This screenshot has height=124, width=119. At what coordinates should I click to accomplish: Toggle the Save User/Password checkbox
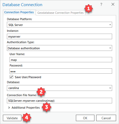[x=11, y=77]
